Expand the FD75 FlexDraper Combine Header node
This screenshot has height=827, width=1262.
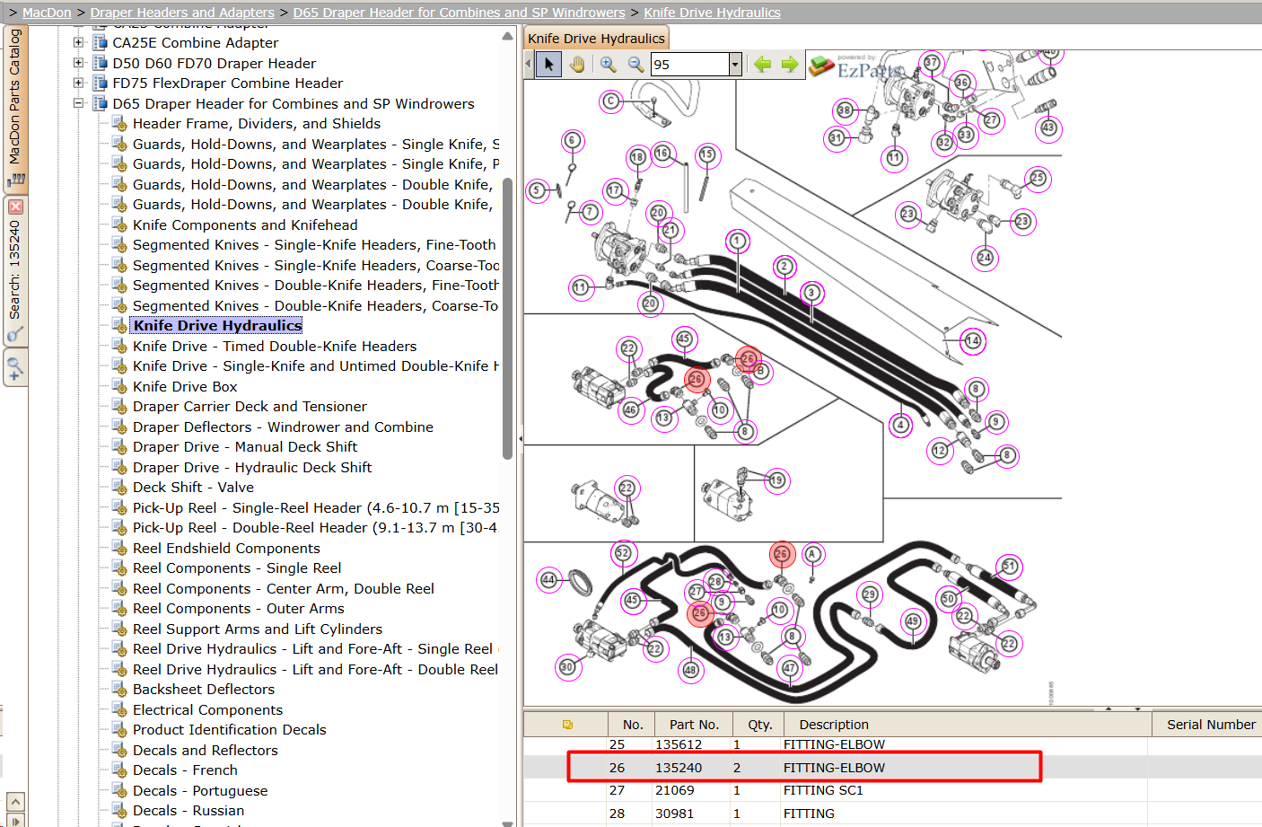pos(78,83)
